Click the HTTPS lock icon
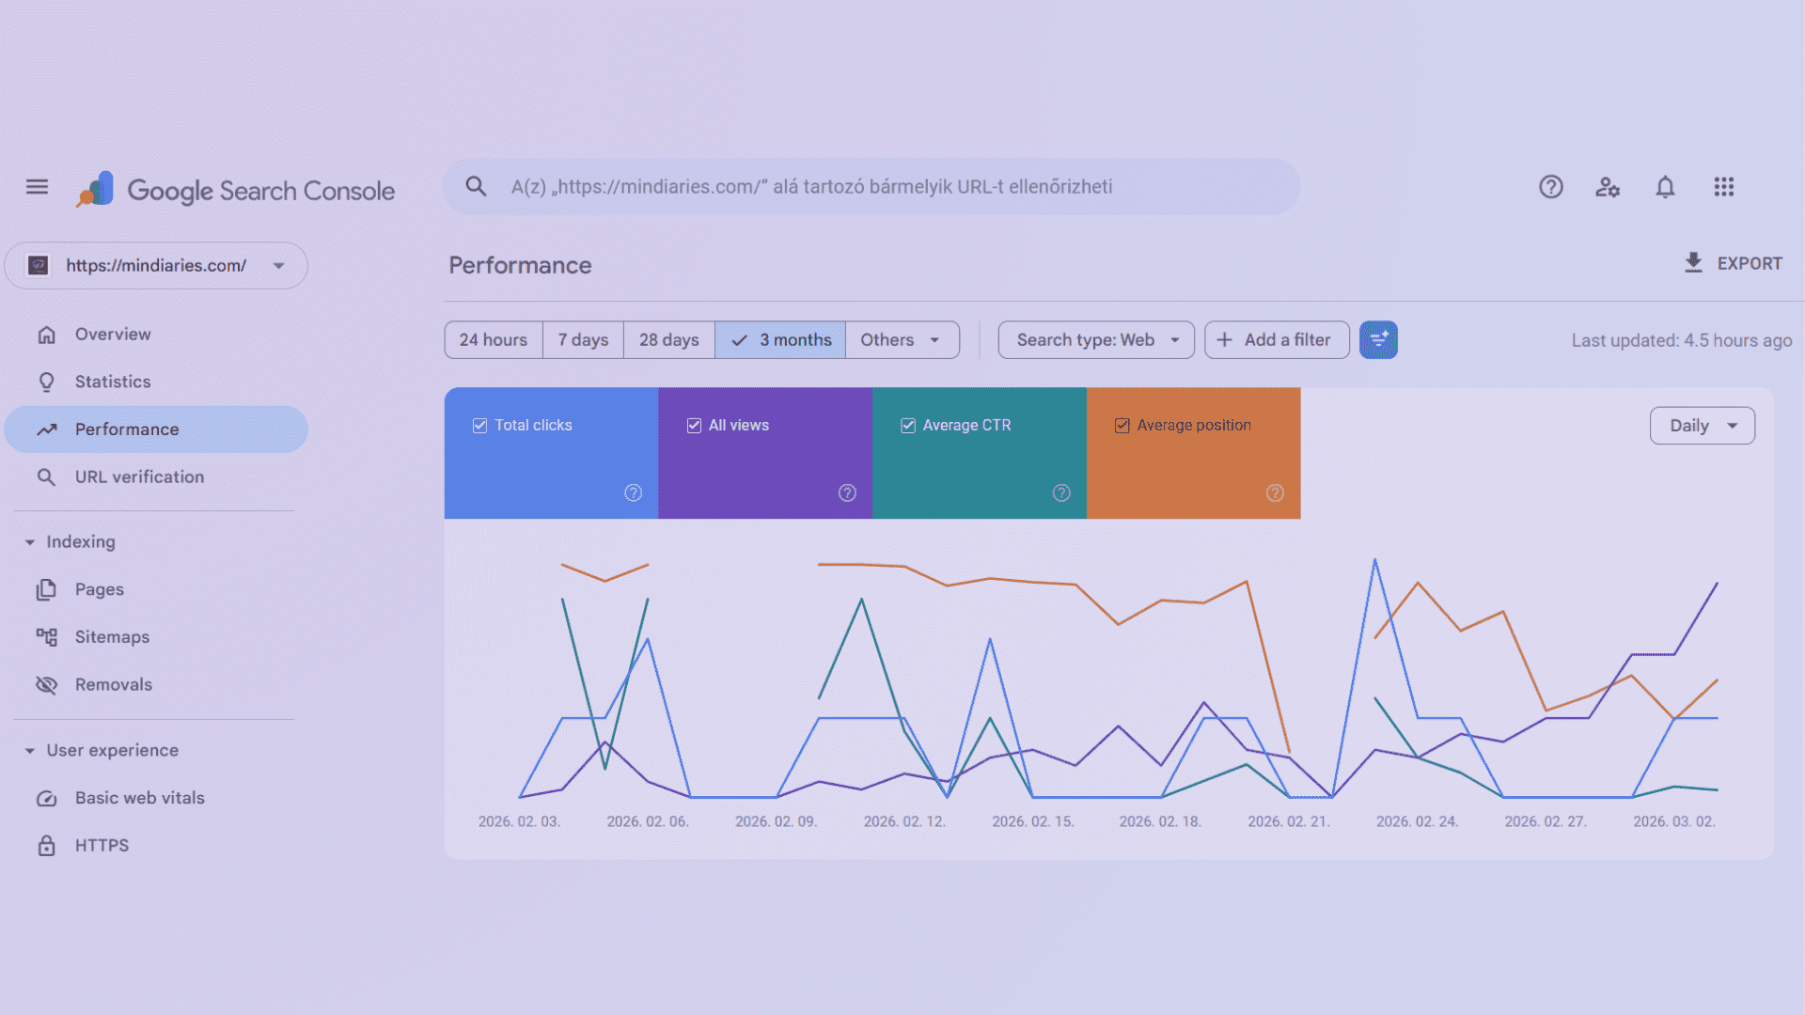This screenshot has height=1015, width=1805. [x=47, y=846]
